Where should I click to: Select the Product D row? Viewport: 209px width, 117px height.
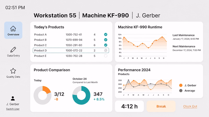coord(71,50)
